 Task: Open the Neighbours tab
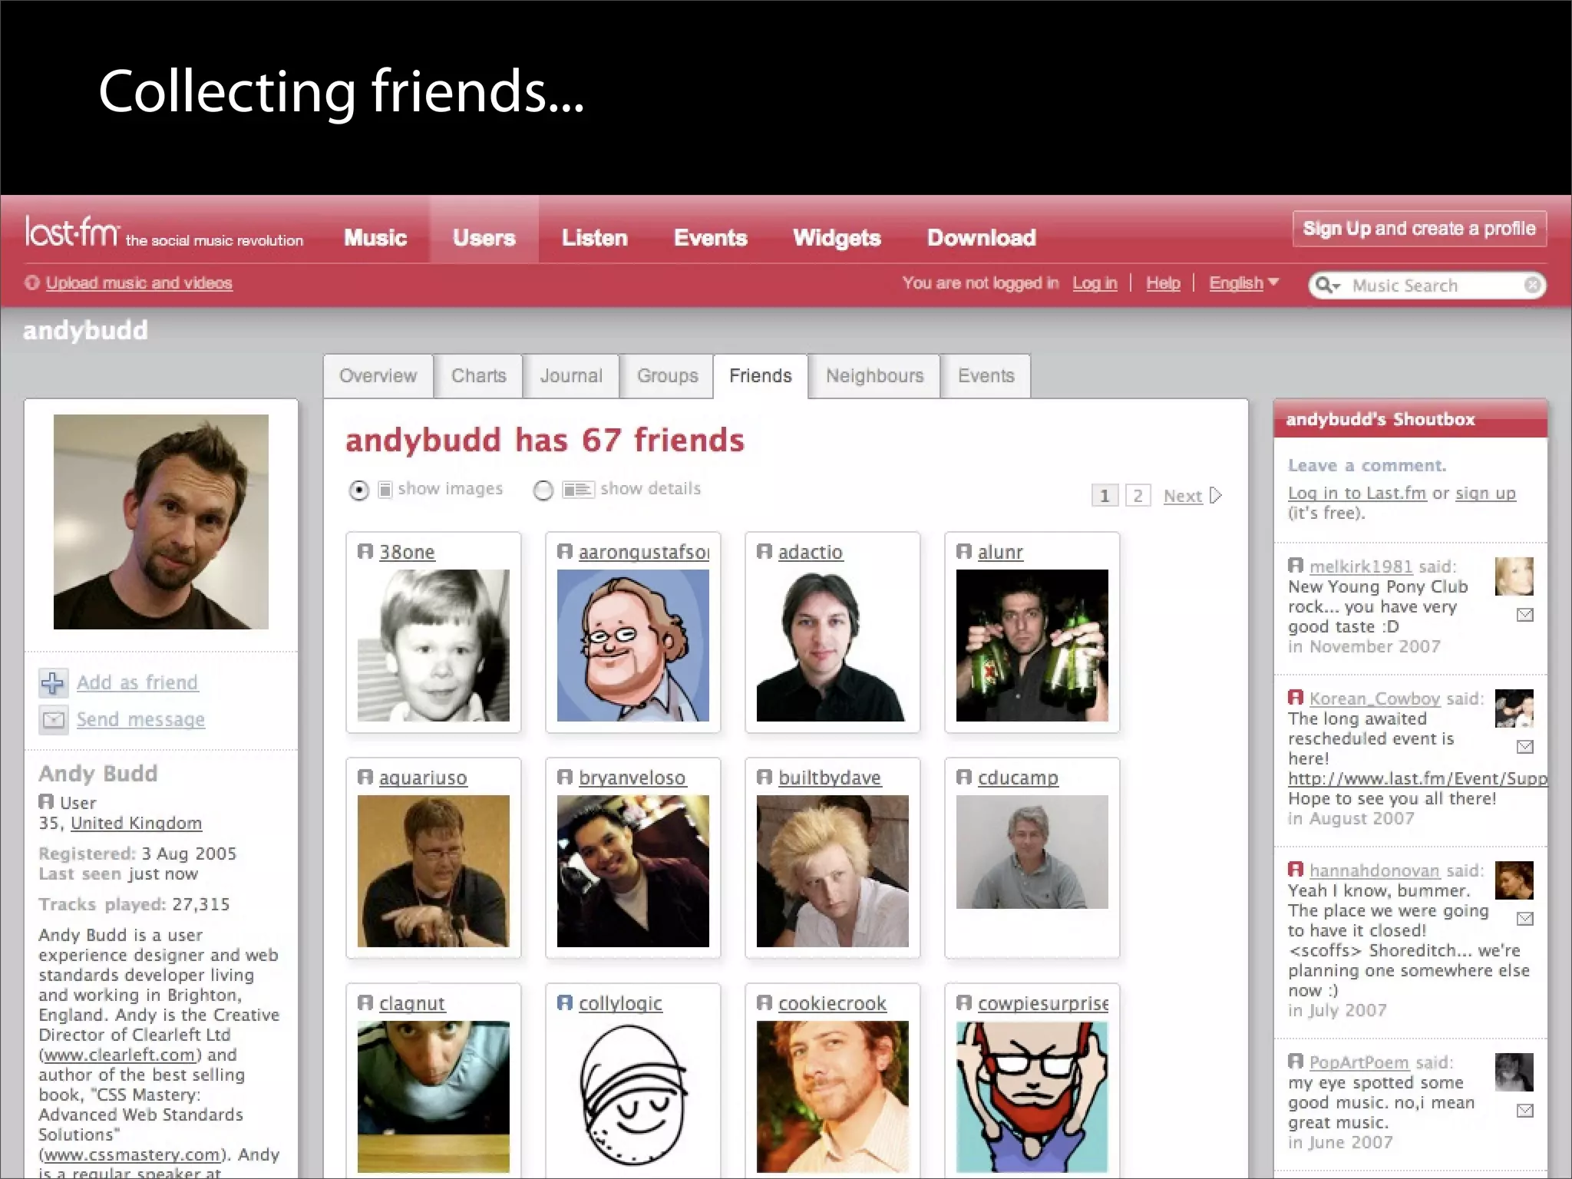tap(874, 376)
